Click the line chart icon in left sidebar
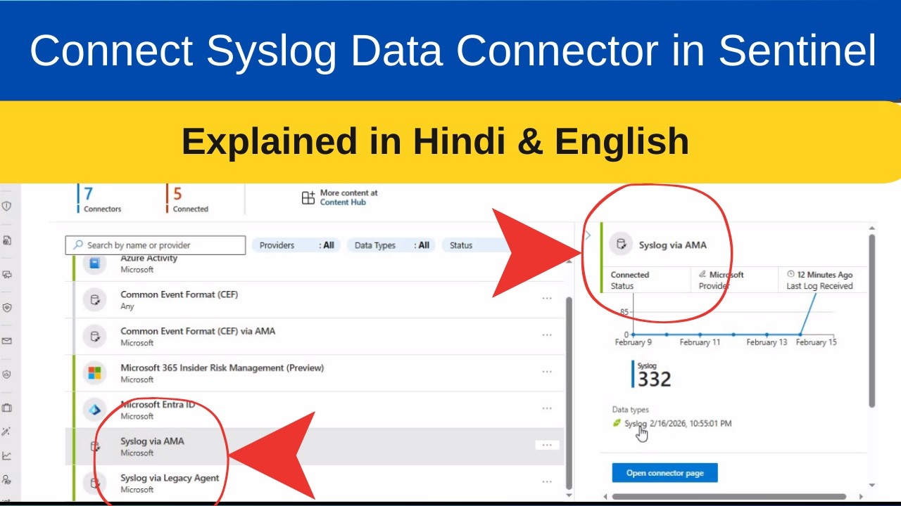This screenshot has height=506, width=901. (x=7, y=455)
